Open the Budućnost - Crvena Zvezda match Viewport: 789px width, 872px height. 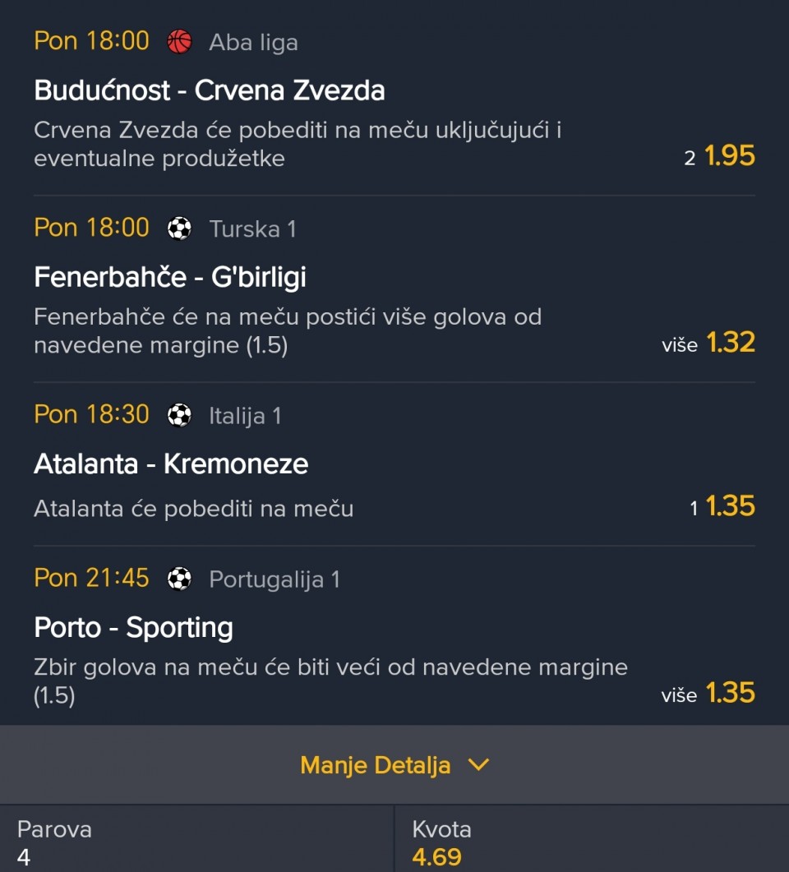tap(210, 90)
